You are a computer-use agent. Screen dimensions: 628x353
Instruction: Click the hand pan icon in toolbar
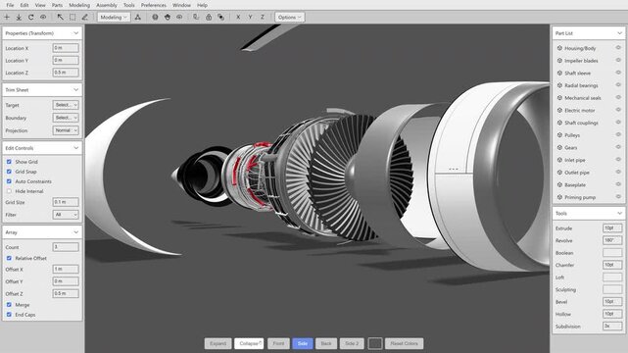point(168,18)
